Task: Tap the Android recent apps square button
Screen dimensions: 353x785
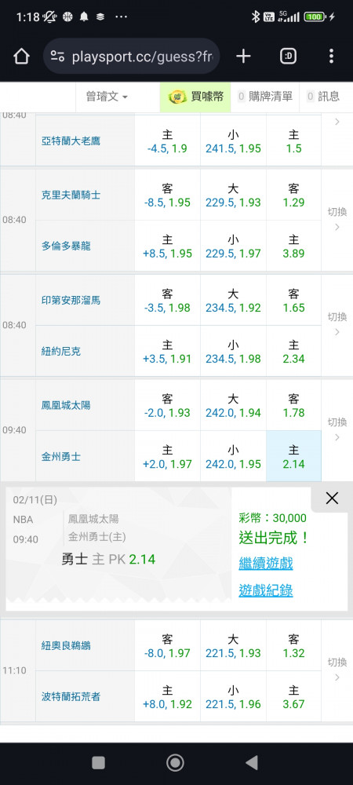Action: coord(99,762)
